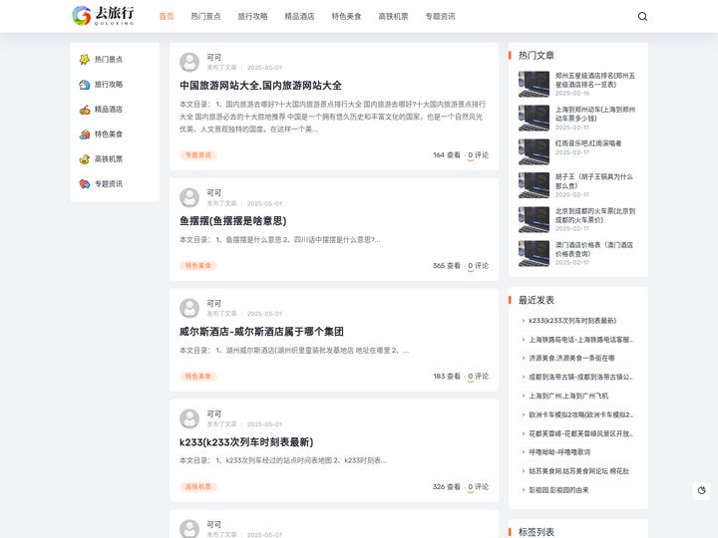This screenshot has height=538, width=718.
Task: Open 0 评论 on k233 post
Action: pyautogui.click(x=478, y=487)
